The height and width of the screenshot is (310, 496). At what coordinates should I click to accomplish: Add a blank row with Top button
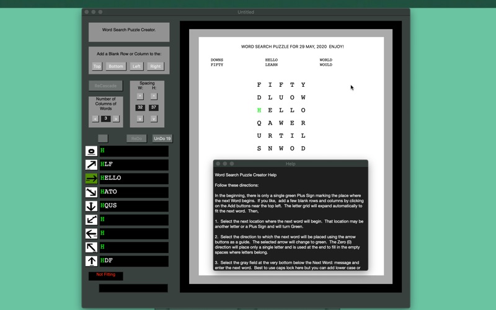click(x=97, y=66)
